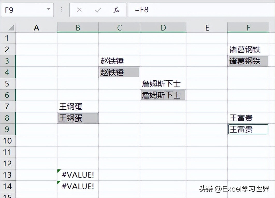Select the 诸葛钢铁 cell in F3
Screen dimensions: 275x198
pos(248,61)
